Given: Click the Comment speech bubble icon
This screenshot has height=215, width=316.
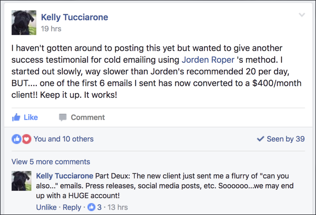Looking at the screenshot, I should [x=63, y=117].
